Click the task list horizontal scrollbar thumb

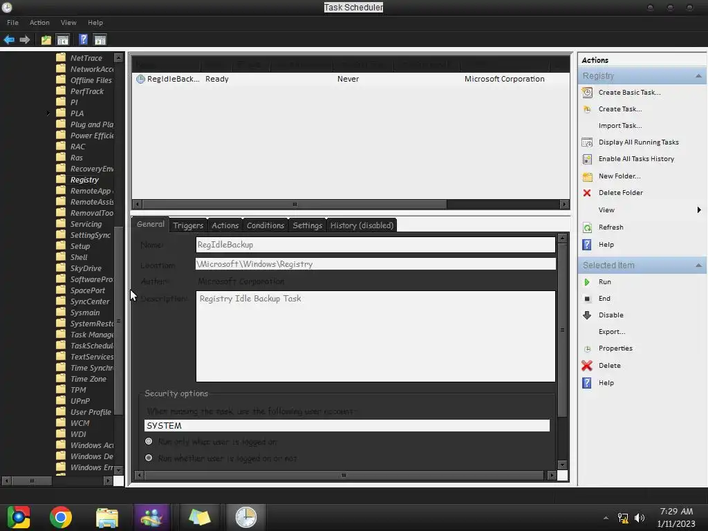coord(295,205)
